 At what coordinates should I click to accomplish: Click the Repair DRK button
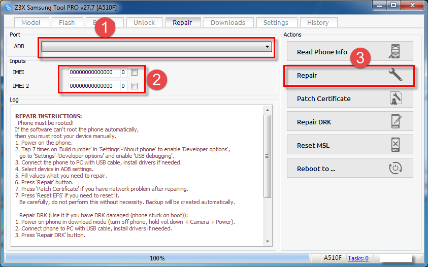(350, 121)
